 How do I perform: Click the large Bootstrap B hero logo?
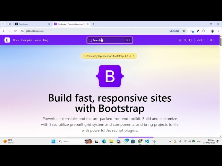pyautogui.click(x=110, y=76)
